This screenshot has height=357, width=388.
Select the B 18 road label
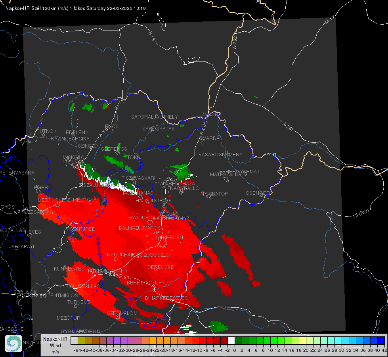pyautogui.click(x=152, y=36)
